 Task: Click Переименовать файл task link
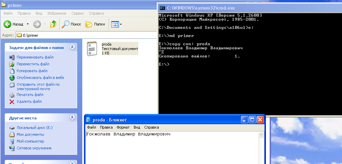pyautogui.click(x=35, y=57)
